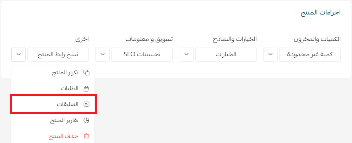Click the duplicate icon beside تكرار المنتج
Image resolution: width=352 pixels, height=143 pixels.
86,73
